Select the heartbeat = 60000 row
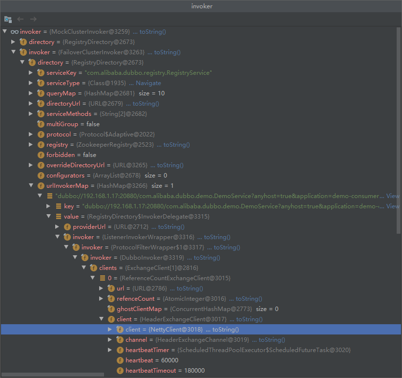Viewport: 402px width, 378px height. [201, 360]
